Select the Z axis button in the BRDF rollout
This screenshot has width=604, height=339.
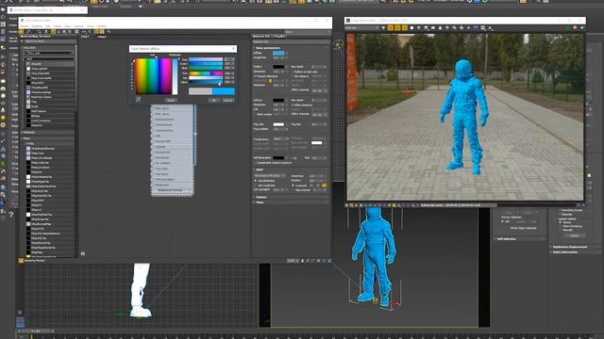pyautogui.click(x=324, y=186)
